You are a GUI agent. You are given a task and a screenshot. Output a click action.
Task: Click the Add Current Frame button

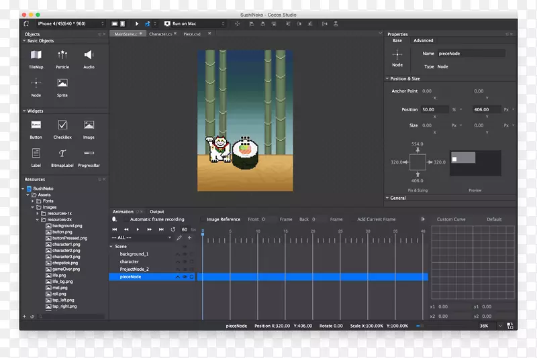pyautogui.click(x=377, y=219)
